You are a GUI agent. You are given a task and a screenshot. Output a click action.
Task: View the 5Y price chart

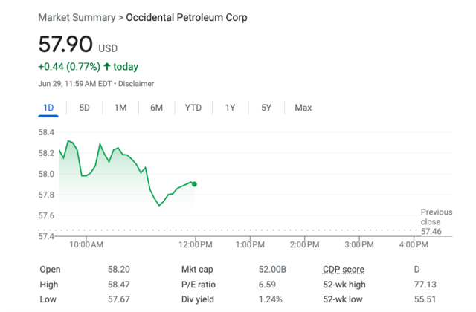click(x=266, y=108)
